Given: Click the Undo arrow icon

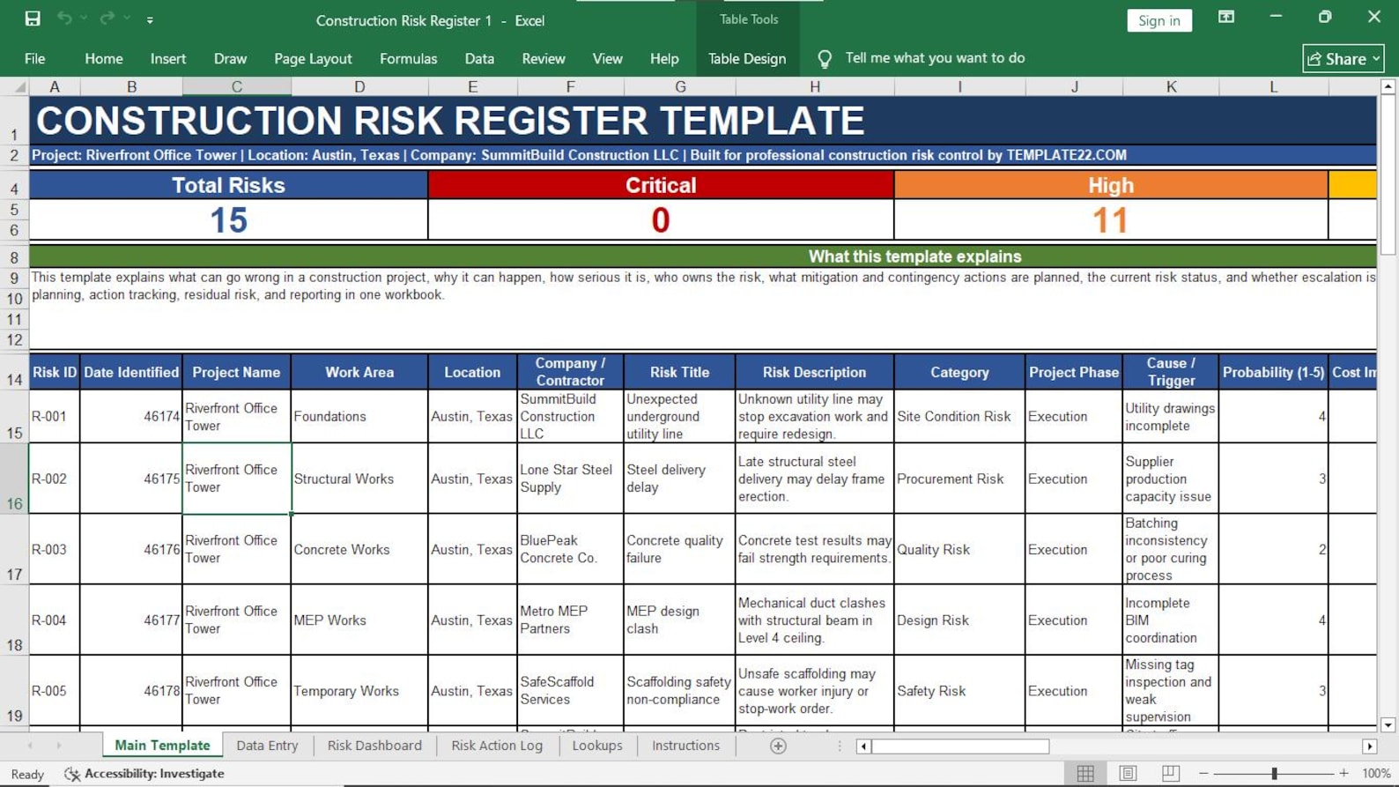Looking at the screenshot, I should (64, 19).
